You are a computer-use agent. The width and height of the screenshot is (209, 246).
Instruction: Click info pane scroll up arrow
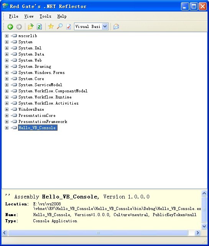pyautogui.click(x=204, y=193)
